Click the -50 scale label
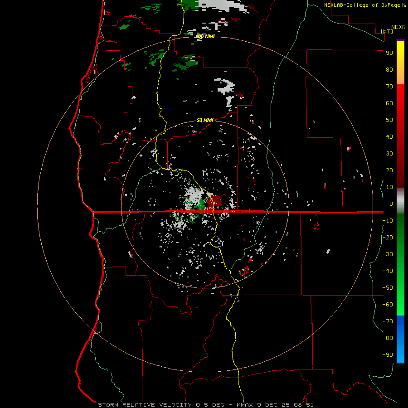The height and width of the screenshot is (408, 408). point(388,288)
